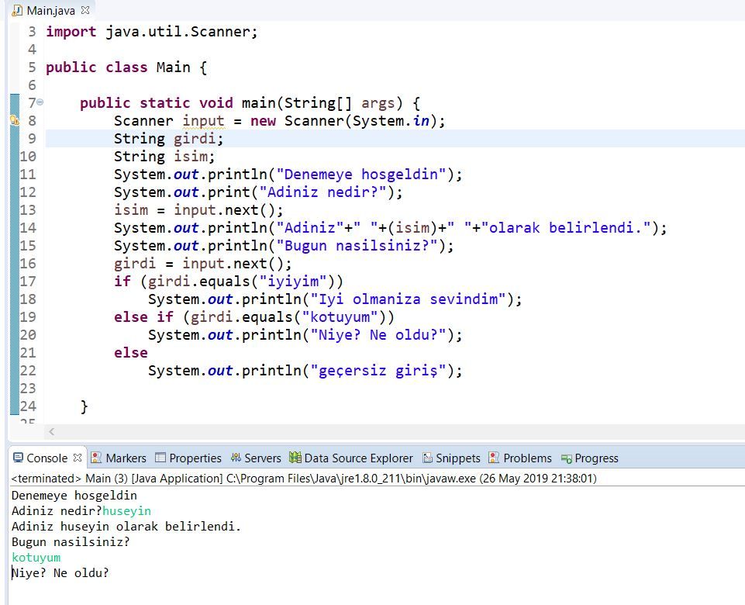Click the "geçersiz giriş" string literal
Screen dimensions: 745x605
pyautogui.click(x=378, y=371)
